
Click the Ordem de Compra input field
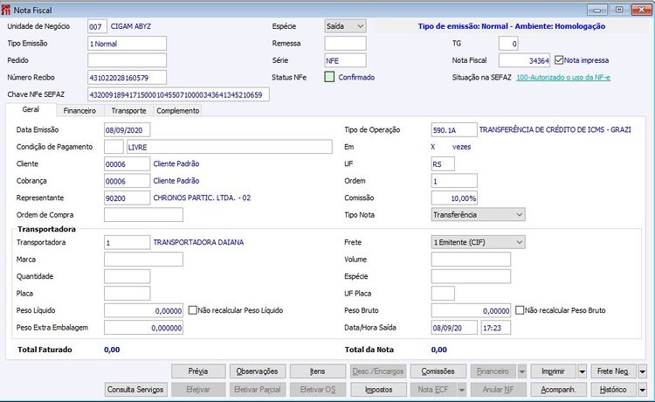(x=143, y=215)
